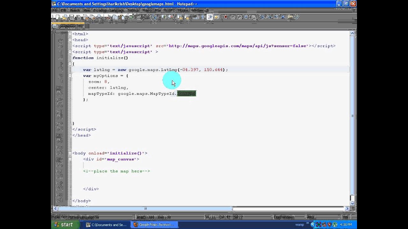This screenshot has height=229, width=408.
Task: Click the wamp label in the taskbar
Action: coord(300,225)
